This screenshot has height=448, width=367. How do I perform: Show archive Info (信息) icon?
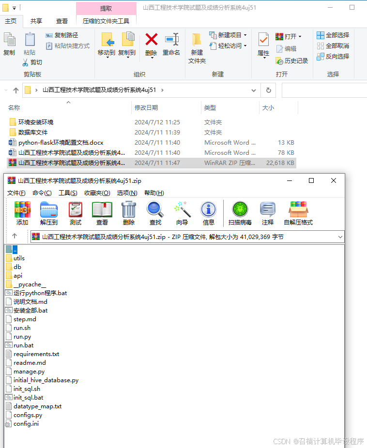pos(209,213)
